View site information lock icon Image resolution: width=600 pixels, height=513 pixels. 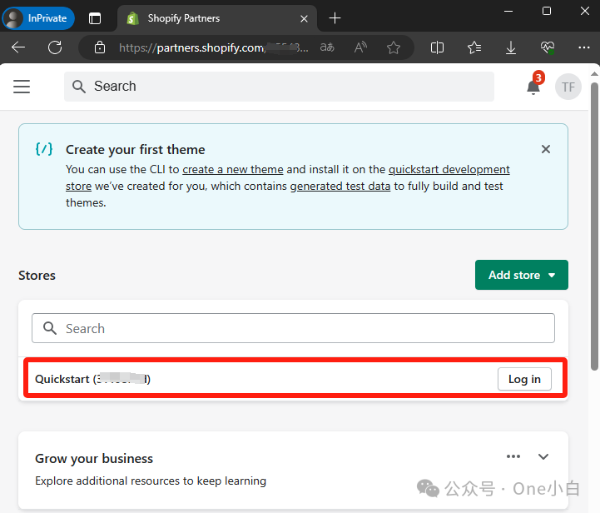tap(100, 47)
